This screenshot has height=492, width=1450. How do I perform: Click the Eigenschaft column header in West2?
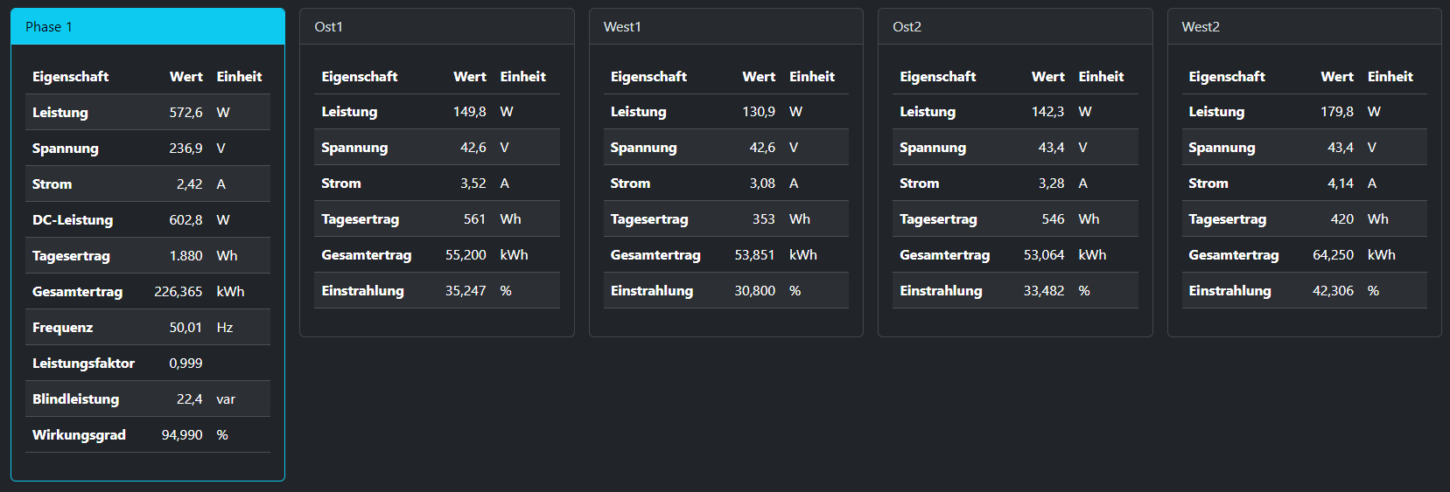coord(1227,77)
